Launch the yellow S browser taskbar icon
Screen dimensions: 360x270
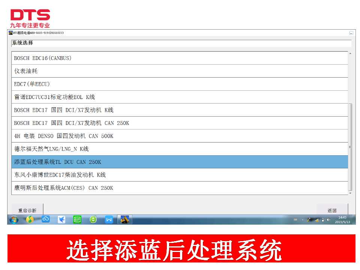tap(30, 219)
